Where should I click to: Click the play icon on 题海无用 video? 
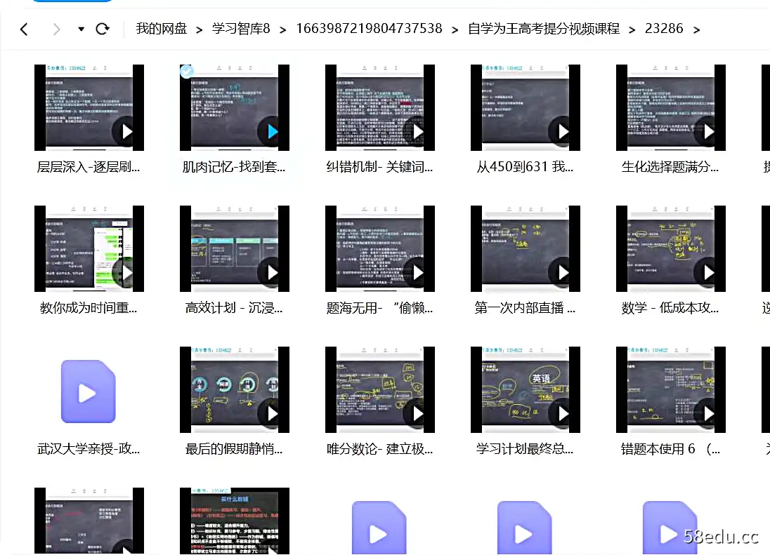pos(417,272)
